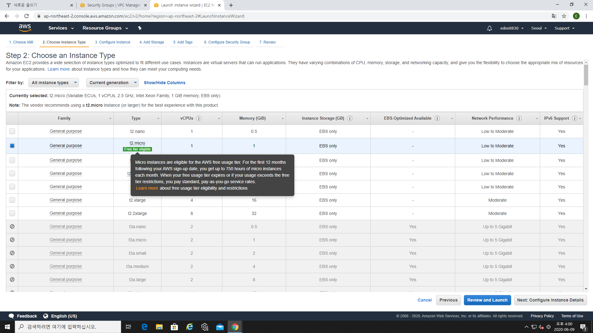Click the Cancel link

tap(424, 300)
